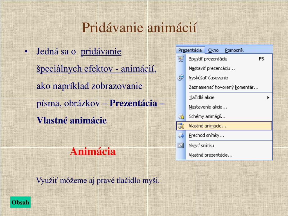The height and width of the screenshot is (216, 288).
Task: Choose highlighted Vlastné animácie… entry
Action: click(x=224, y=126)
